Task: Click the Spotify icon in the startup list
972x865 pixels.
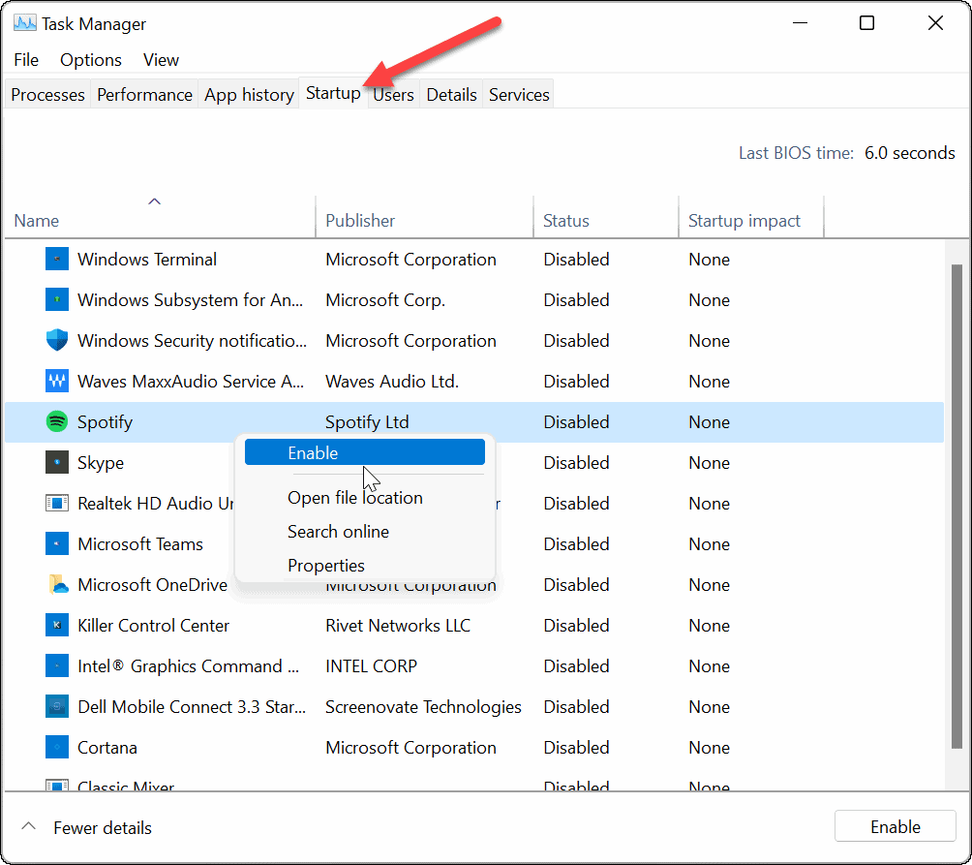Action: click(x=56, y=421)
